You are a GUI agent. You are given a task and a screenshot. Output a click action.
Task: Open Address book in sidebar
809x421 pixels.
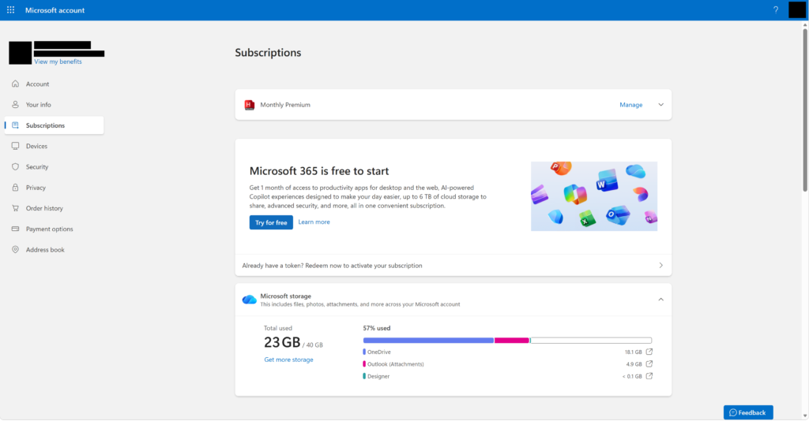[55, 250]
